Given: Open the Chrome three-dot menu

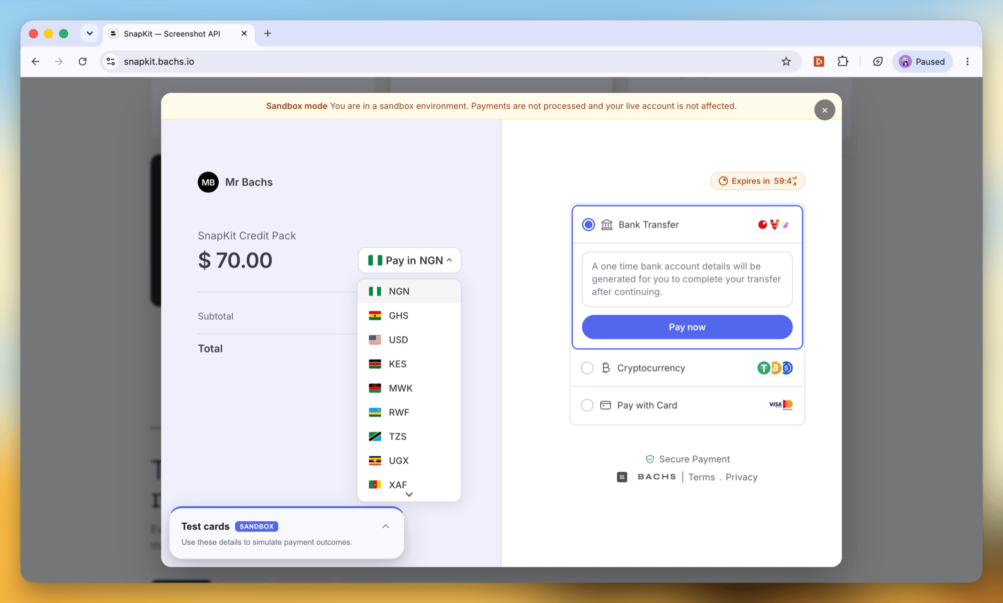Looking at the screenshot, I should (967, 62).
